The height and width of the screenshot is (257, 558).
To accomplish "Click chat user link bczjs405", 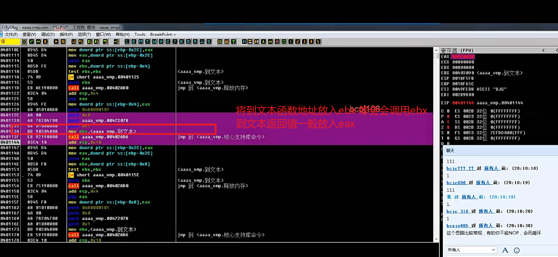I will tap(458, 225).
